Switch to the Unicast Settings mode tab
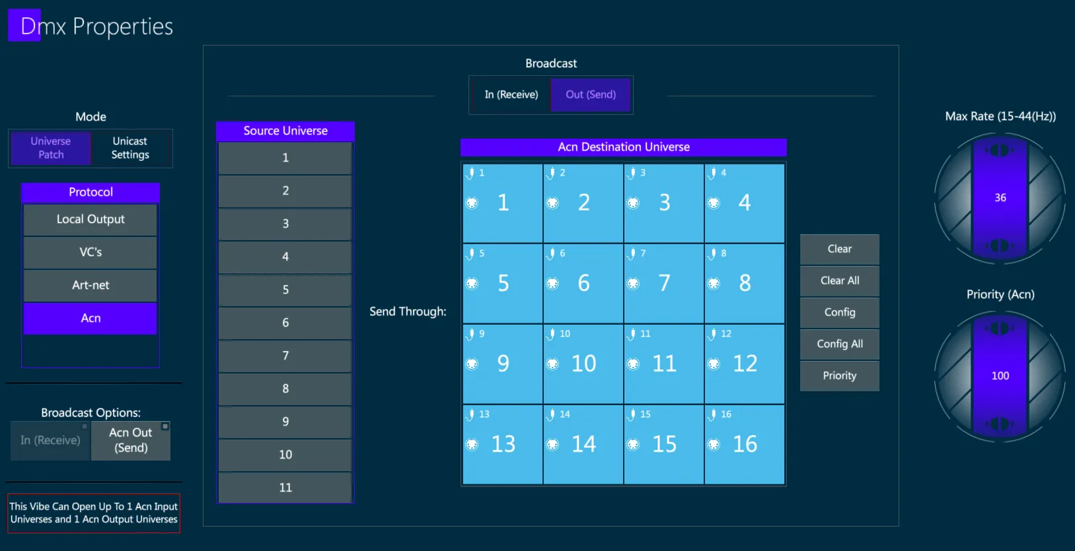The width and height of the screenshot is (1075, 551). [x=130, y=148]
